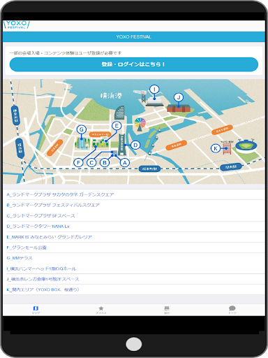Click the 横浜駅 station label

coord(20,148)
